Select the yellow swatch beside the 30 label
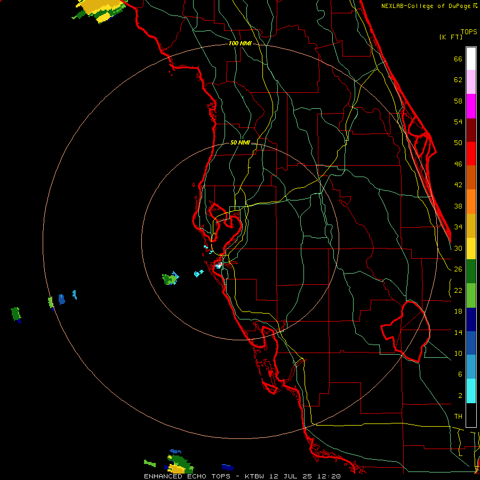This screenshot has height=480, width=480. click(471, 249)
